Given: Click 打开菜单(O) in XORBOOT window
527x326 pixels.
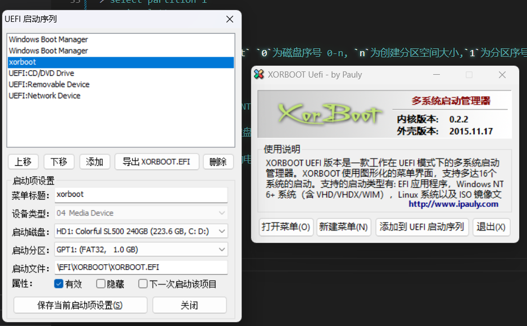Looking at the screenshot, I should tap(286, 227).
